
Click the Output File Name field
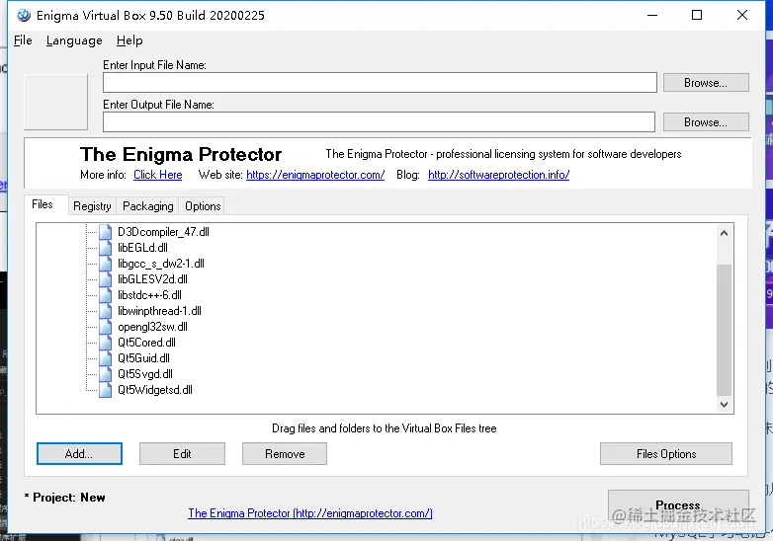tap(379, 122)
